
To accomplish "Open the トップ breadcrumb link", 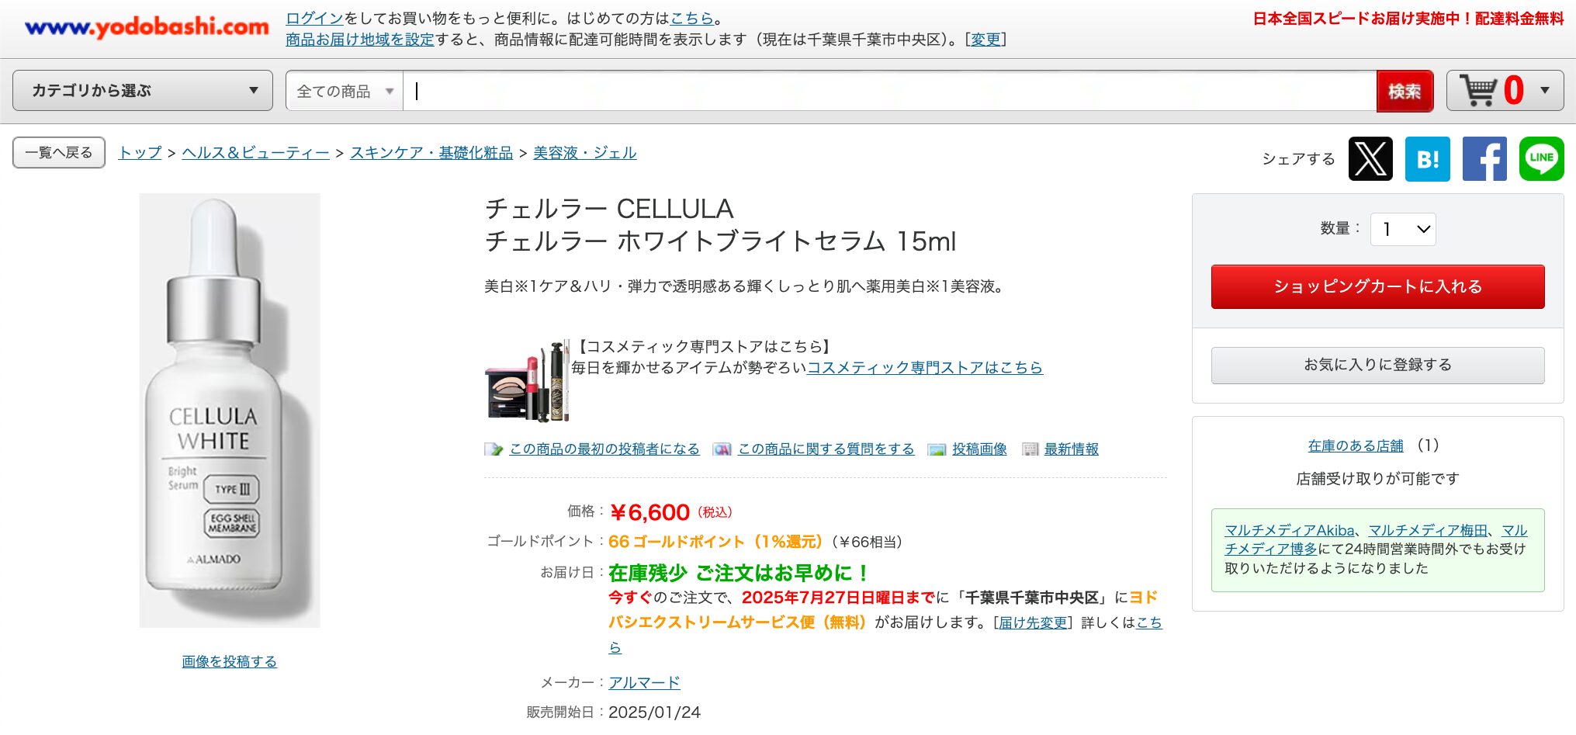I will pyautogui.click(x=140, y=153).
